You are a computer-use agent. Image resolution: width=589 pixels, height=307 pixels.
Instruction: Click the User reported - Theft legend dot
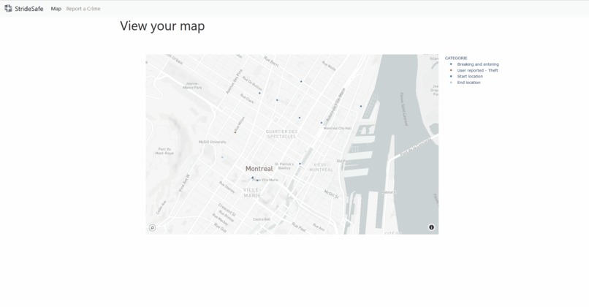click(451, 70)
